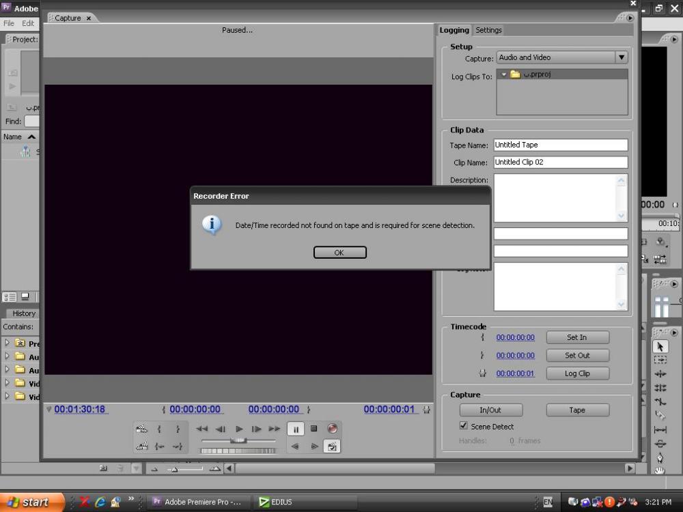This screenshot has width=683, height=512.
Task: Open the File menu
Action: click(x=9, y=23)
